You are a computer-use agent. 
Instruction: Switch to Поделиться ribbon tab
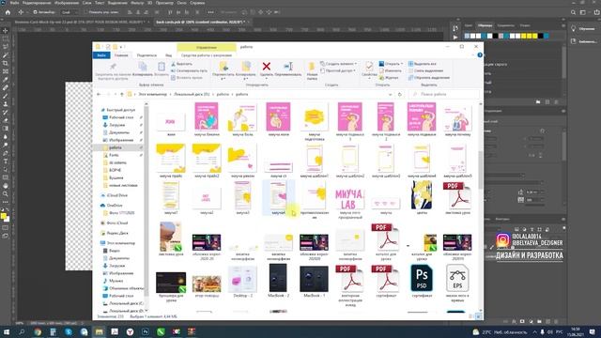(x=146, y=55)
